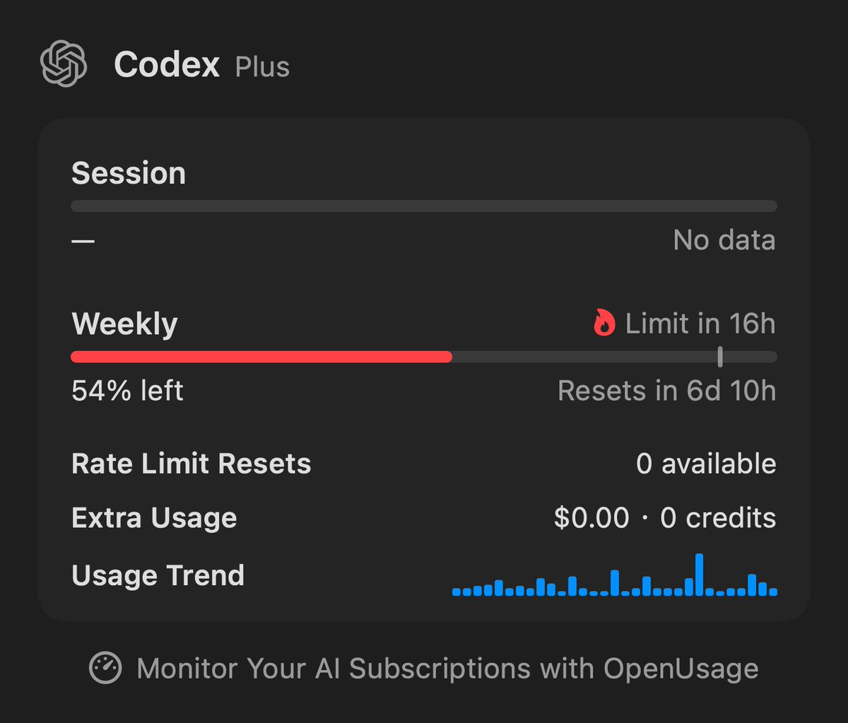This screenshot has height=723, width=848.
Task: Click the Limit in 16h label
Action: tap(700, 324)
